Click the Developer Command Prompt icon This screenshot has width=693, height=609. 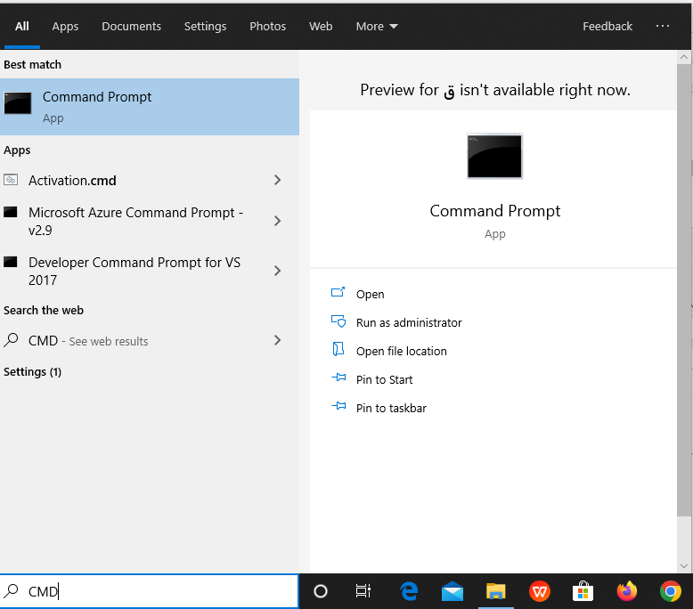coord(10,262)
